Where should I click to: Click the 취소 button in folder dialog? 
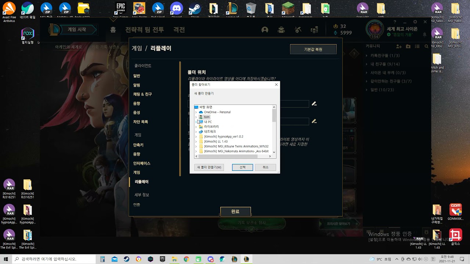[x=265, y=167]
